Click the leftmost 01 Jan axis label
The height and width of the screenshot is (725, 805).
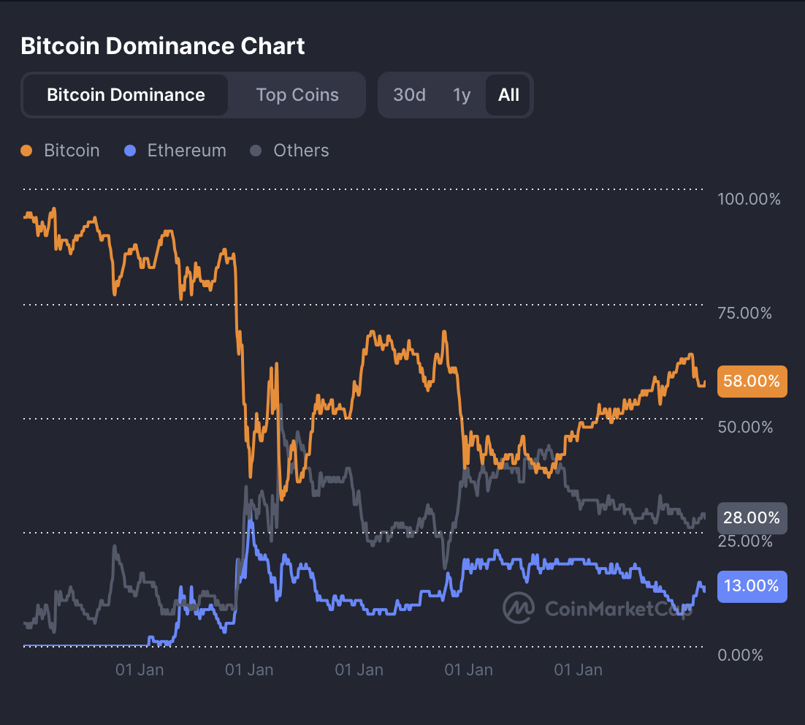[140, 669]
